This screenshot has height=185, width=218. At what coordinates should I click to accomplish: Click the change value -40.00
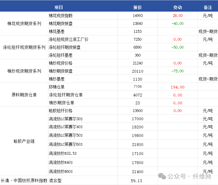pyautogui.click(x=177, y=23)
